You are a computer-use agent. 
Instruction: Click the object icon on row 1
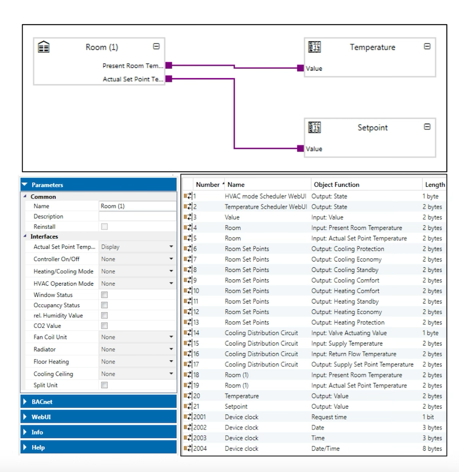pyautogui.click(x=188, y=197)
